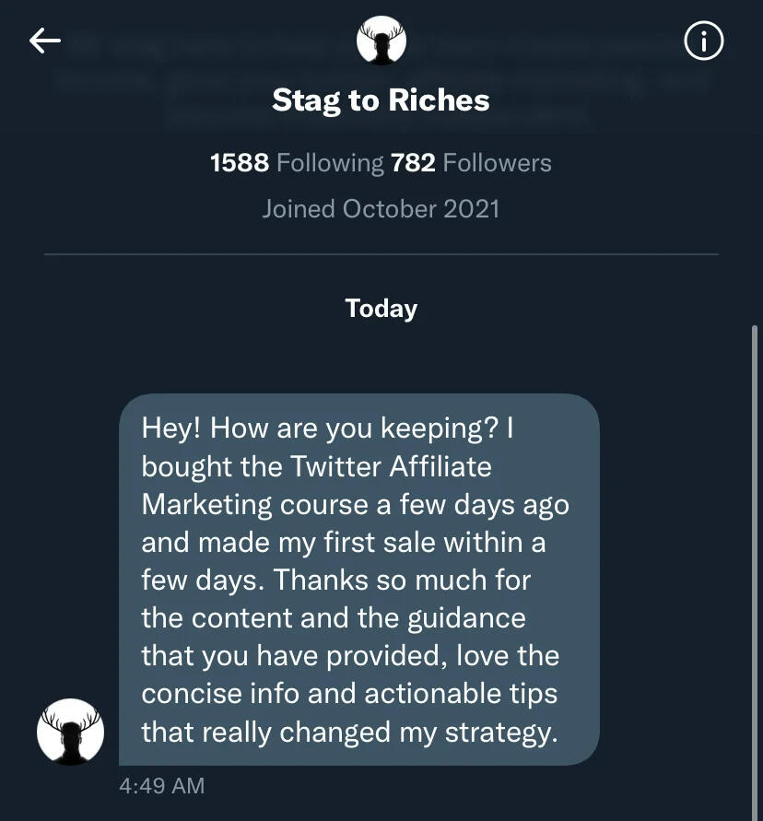763x821 pixels.
Task: Open the 1588 Following list
Action: tap(297, 163)
